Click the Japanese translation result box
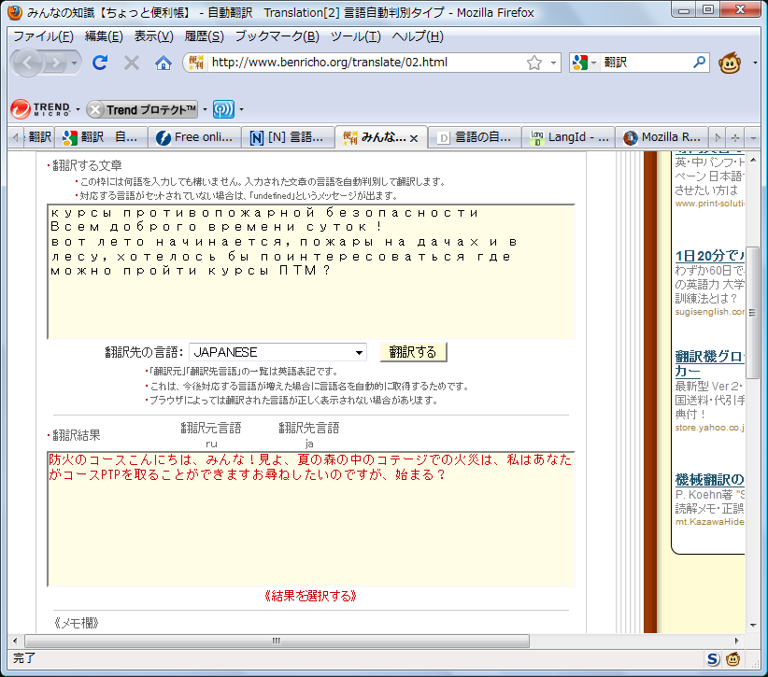 311,519
